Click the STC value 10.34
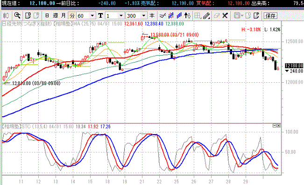 click(x=81, y=127)
